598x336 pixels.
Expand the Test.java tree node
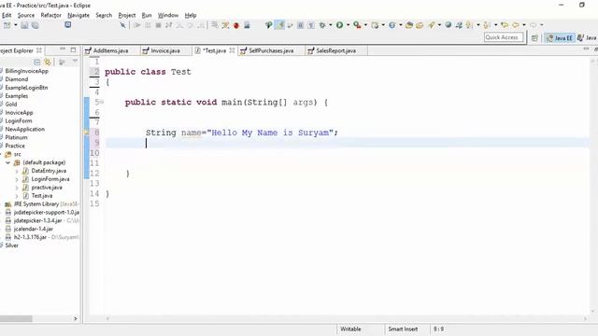pos(17,196)
